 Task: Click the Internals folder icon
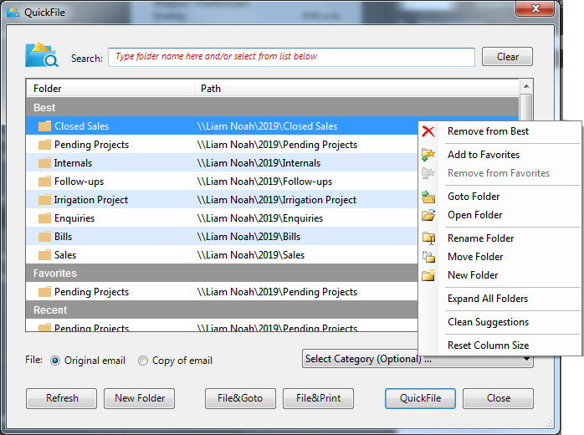click(x=44, y=163)
